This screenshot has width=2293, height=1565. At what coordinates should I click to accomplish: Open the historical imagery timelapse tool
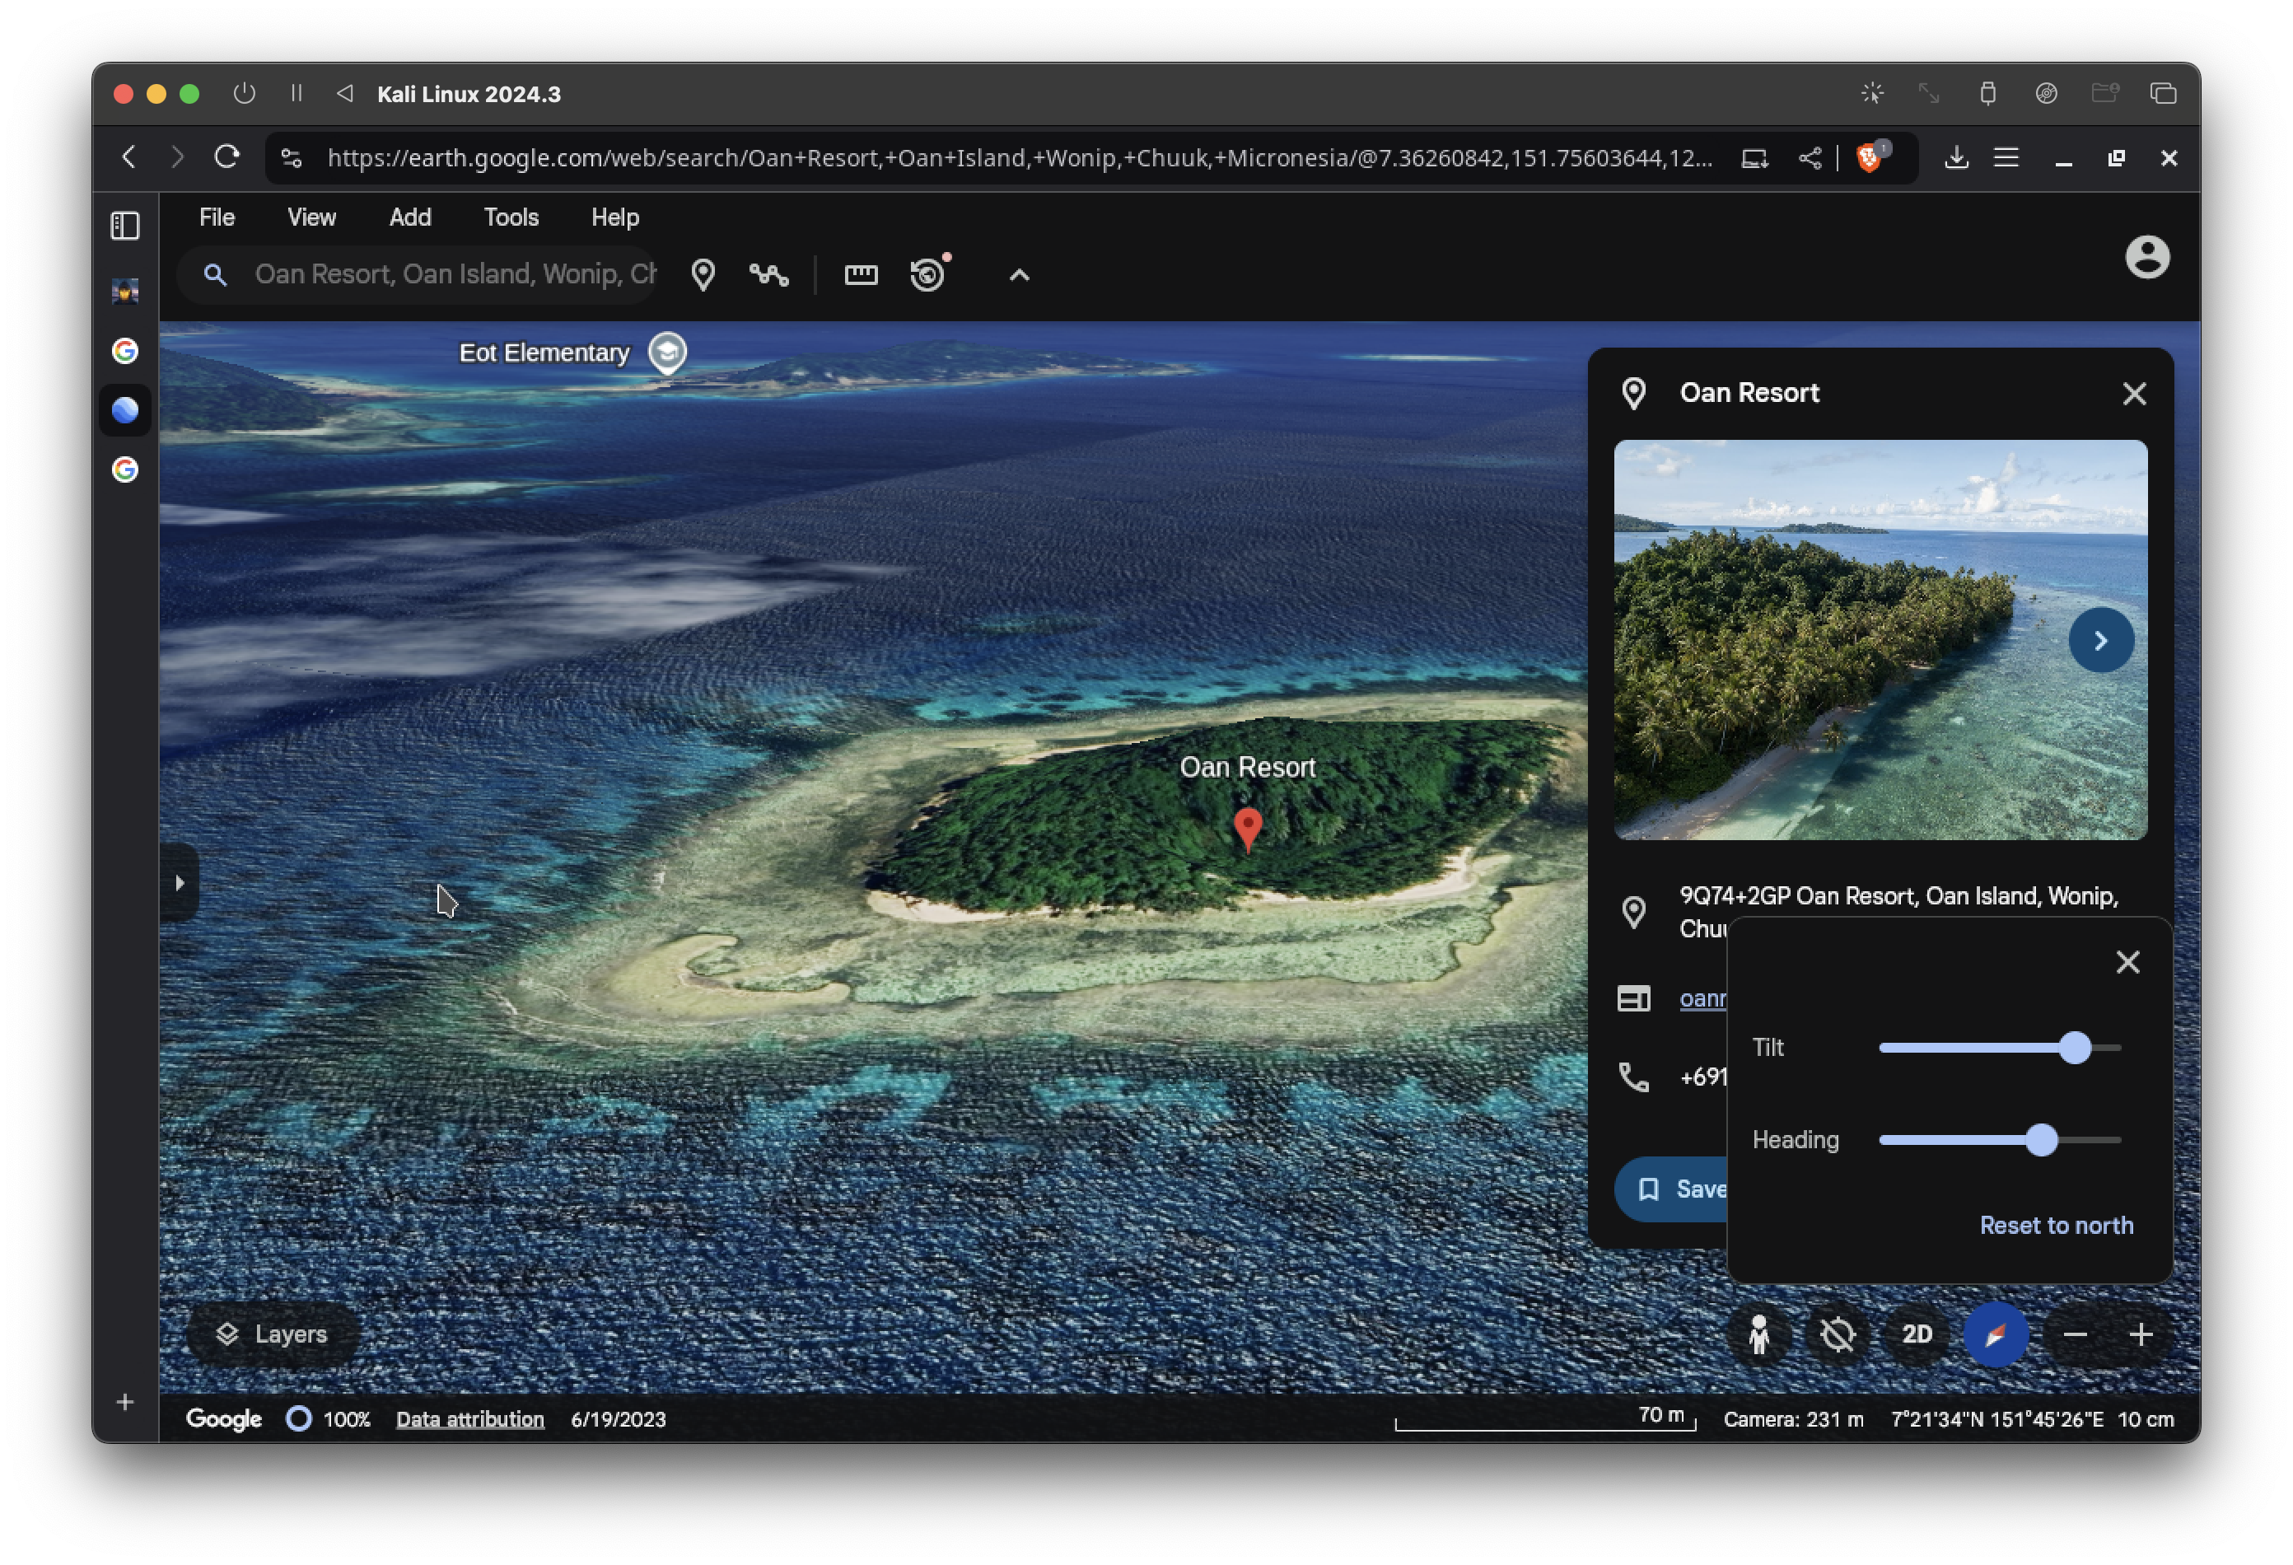tap(928, 274)
